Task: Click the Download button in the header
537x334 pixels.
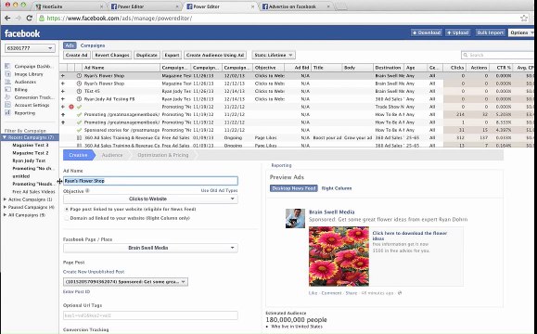Action: pos(427,32)
